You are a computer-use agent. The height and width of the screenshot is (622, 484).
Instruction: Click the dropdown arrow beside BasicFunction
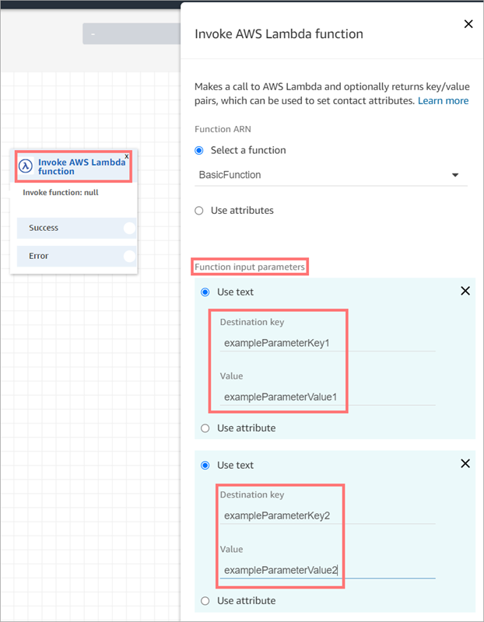click(456, 175)
